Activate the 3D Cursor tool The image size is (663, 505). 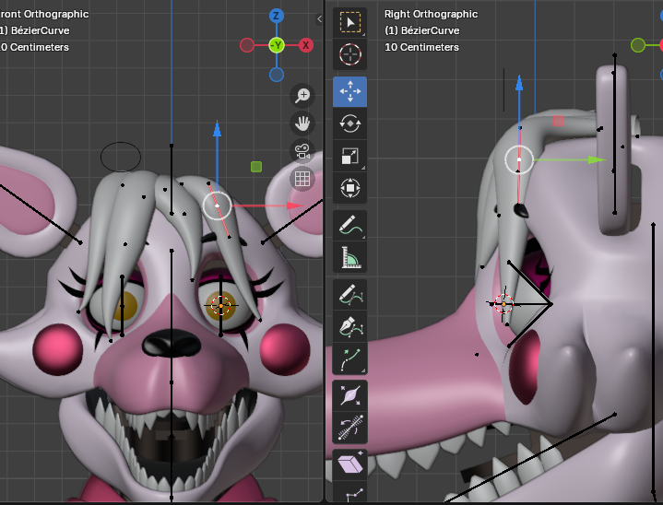coord(350,54)
